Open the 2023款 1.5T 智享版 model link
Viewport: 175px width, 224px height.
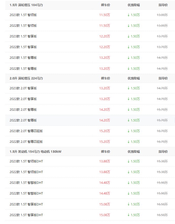23,36
